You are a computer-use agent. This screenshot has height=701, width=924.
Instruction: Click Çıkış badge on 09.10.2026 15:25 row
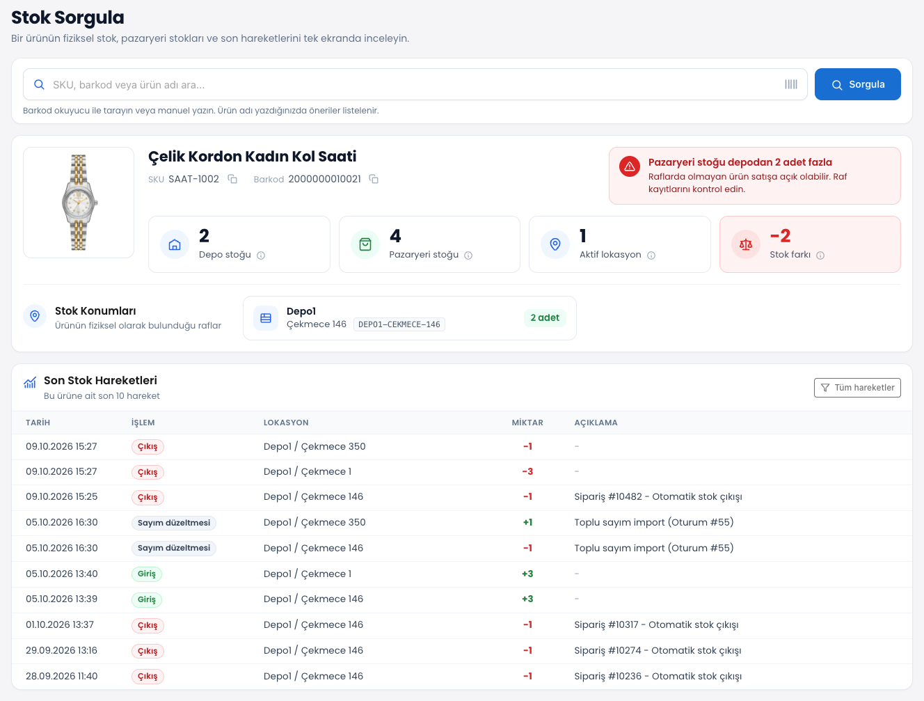(x=148, y=497)
